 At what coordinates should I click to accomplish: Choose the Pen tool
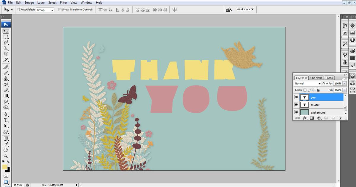6,114
